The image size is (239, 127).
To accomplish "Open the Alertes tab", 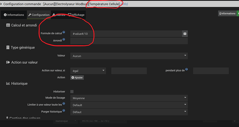I will 59,15.
